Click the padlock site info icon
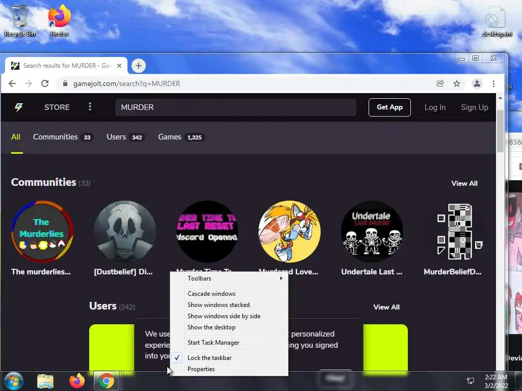 [65, 83]
